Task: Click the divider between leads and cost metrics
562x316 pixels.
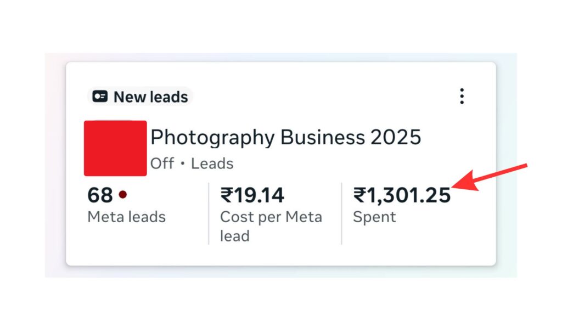Action: point(209,213)
